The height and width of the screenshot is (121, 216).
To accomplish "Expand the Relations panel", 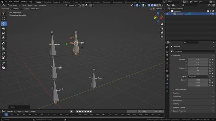I will (x=176, y=93).
